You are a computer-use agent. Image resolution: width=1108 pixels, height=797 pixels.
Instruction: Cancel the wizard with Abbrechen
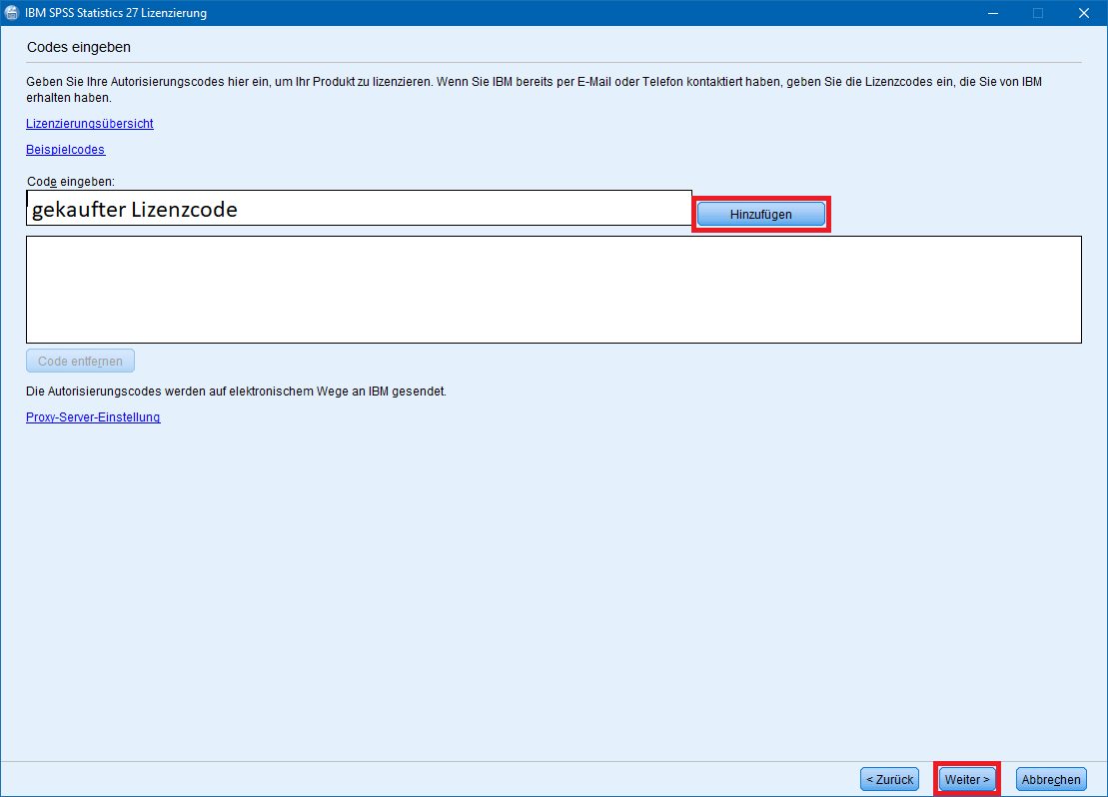1050,779
